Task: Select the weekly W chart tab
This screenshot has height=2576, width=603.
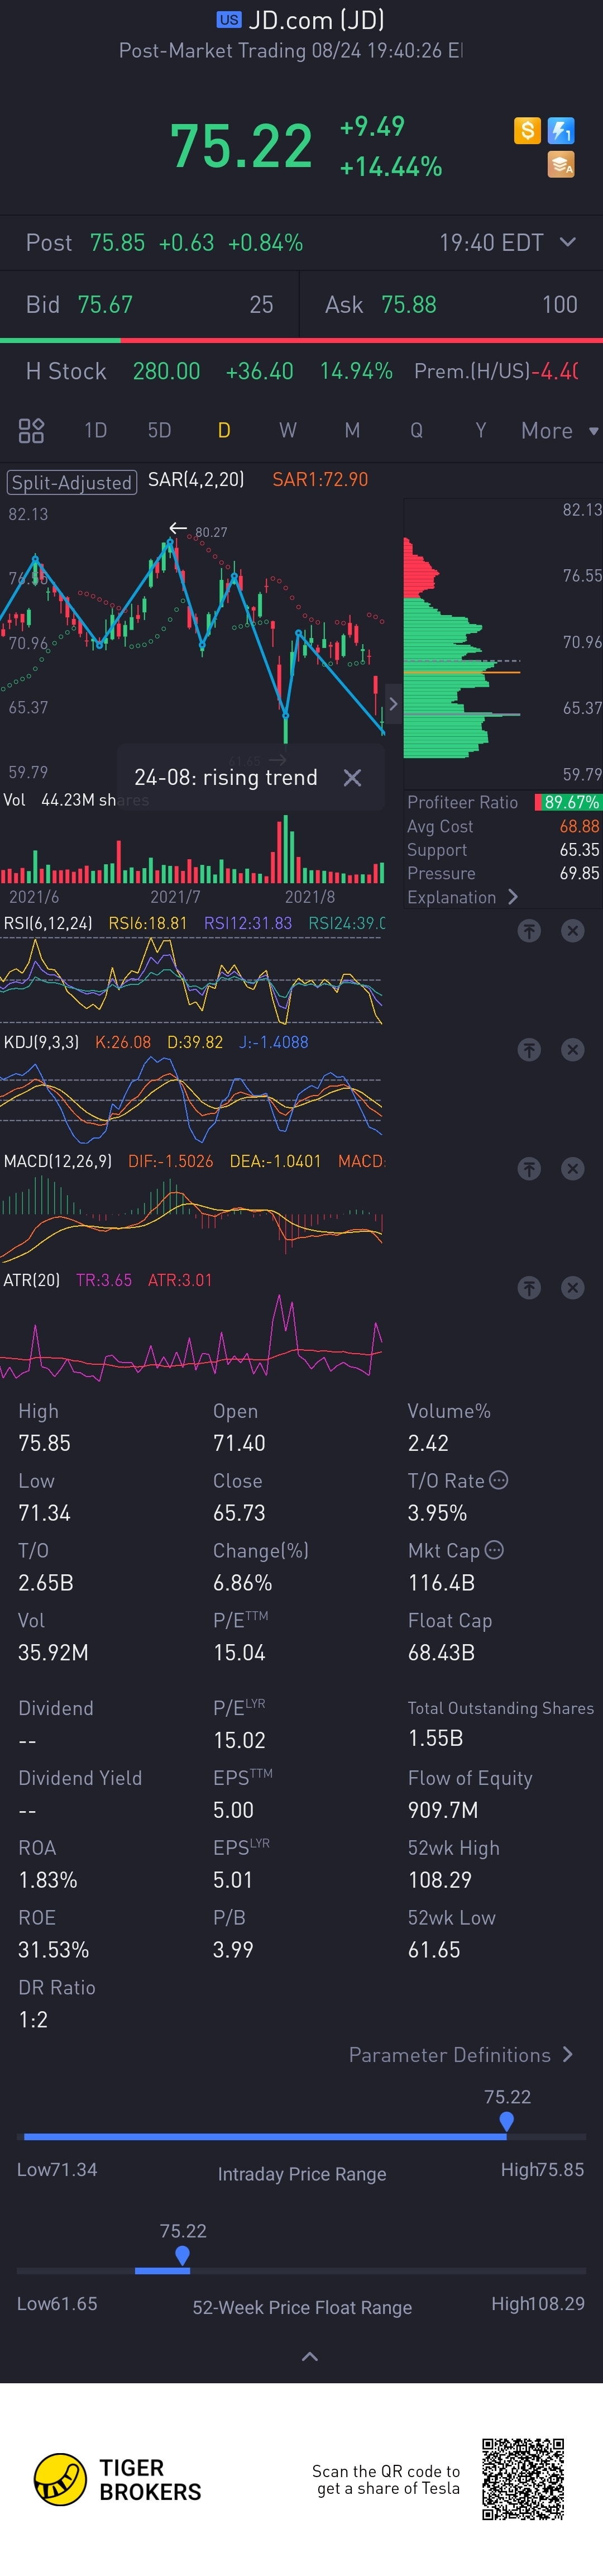Action: point(288,431)
